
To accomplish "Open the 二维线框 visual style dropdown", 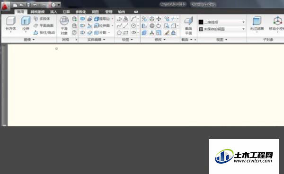I will point(222,22).
